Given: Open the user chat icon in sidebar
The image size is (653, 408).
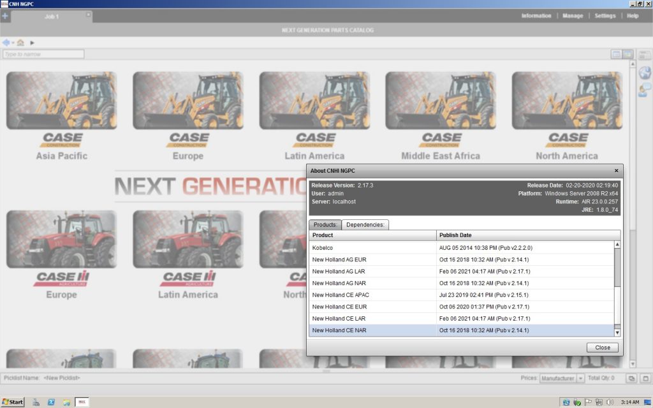Looking at the screenshot, I should (x=644, y=90).
